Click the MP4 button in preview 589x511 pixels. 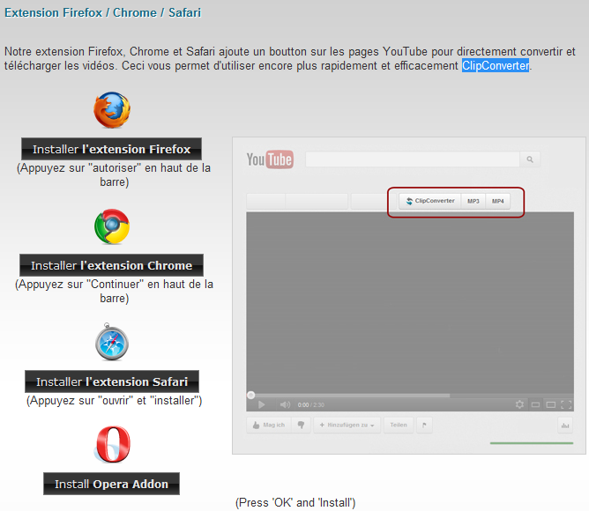[498, 201]
